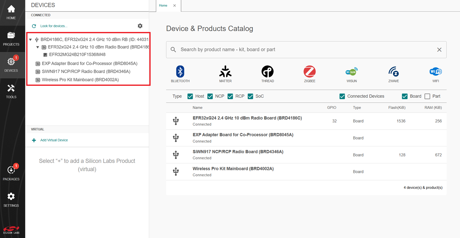Collapse the EFR32xG24 Radio Board subtree
460x238 pixels.
(x=38, y=47)
